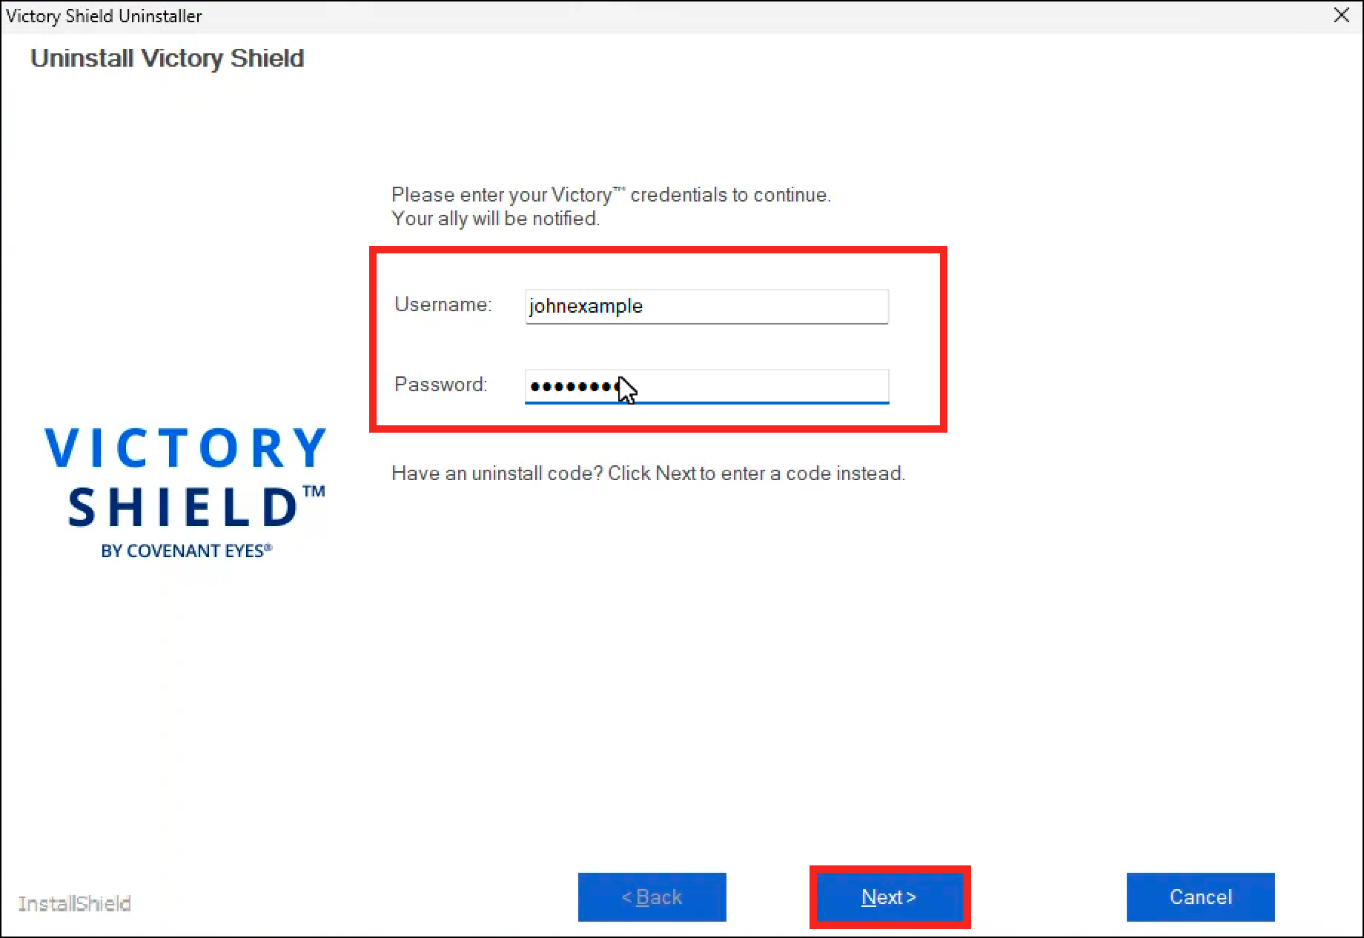Click the Uninstall Victory Shield heading
This screenshot has width=1364, height=938.
point(167,59)
